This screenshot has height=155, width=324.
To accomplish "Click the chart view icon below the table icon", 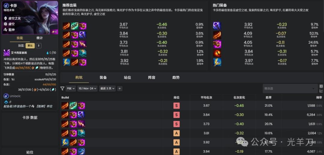I will [x=321, y=91].
